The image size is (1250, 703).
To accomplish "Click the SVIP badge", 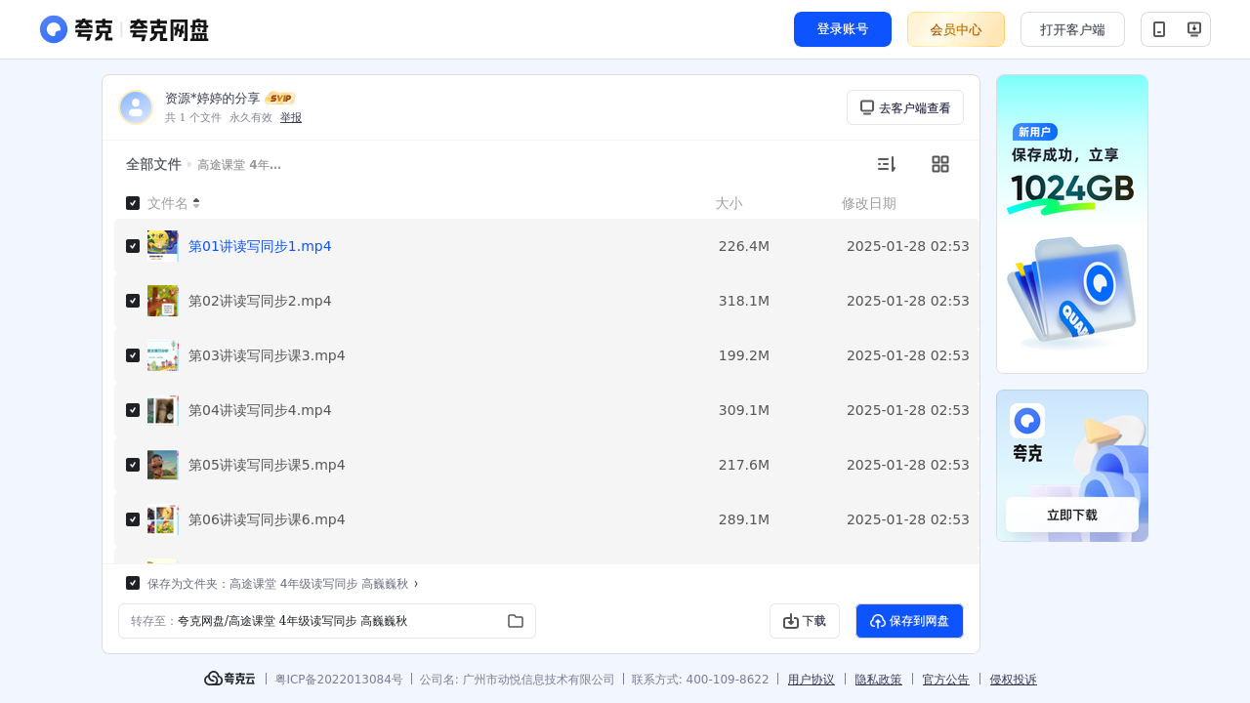I will [280, 99].
